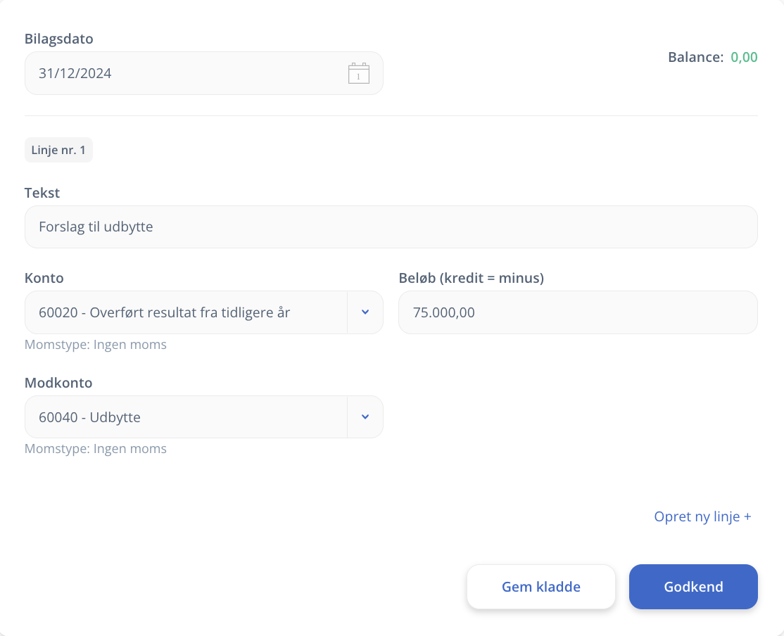Image resolution: width=784 pixels, height=636 pixels.
Task: Click the Tekst field containing Forslag til udbytte
Action: click(391, 227)
